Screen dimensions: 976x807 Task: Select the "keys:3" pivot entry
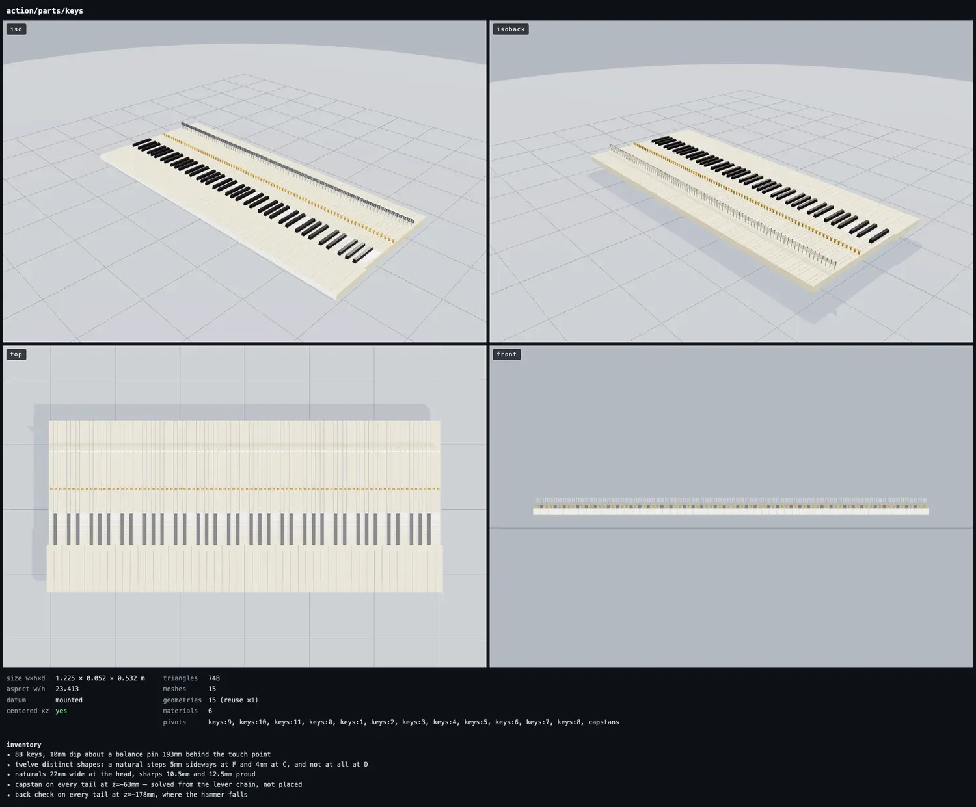414,722
